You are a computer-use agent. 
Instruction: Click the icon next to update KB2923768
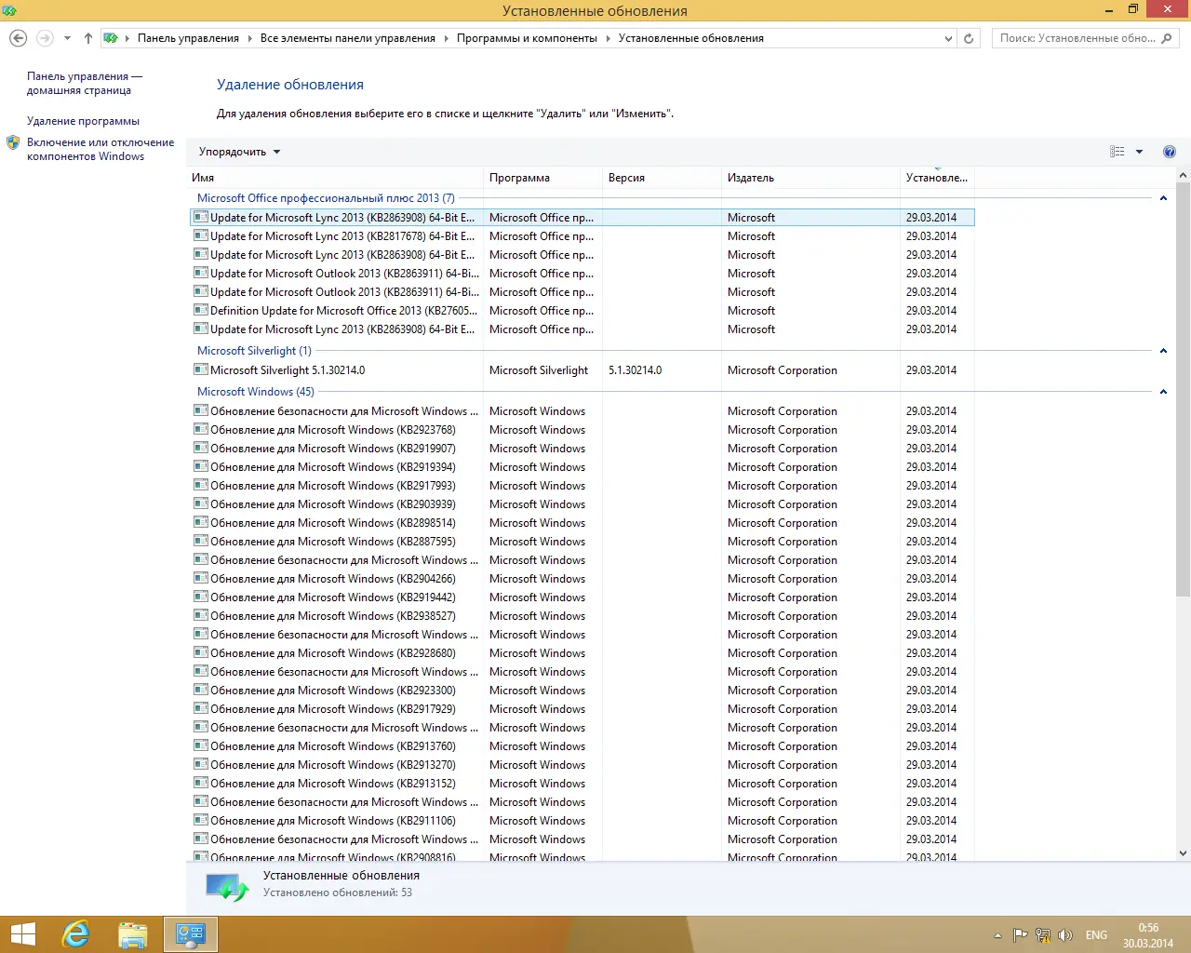(201, 429)
